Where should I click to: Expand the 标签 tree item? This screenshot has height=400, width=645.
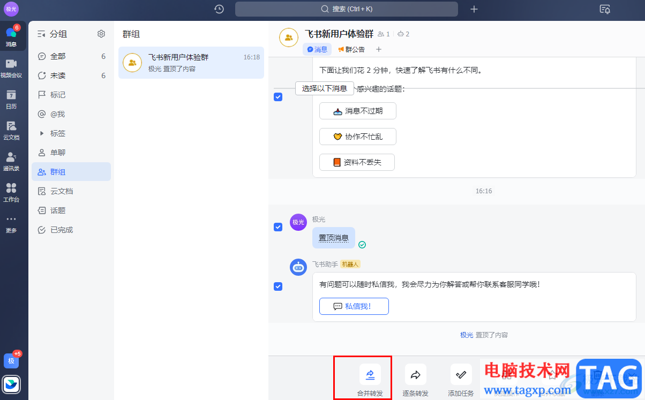click(42, 133)
